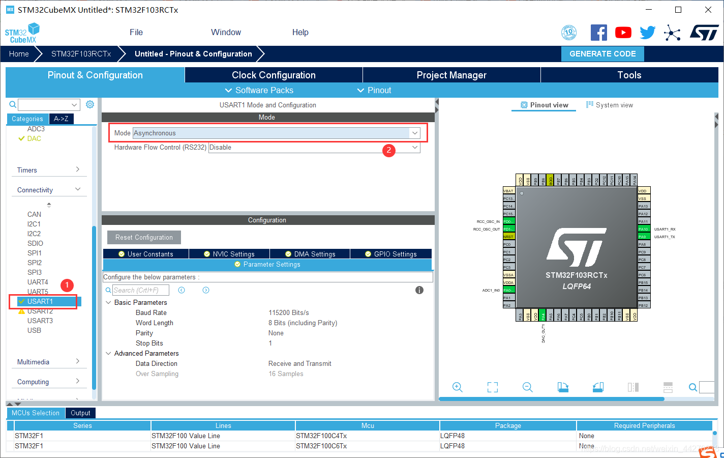Flip the chip horizontally
This screenshot has width=724, height=458.
(x=633, y=387)
